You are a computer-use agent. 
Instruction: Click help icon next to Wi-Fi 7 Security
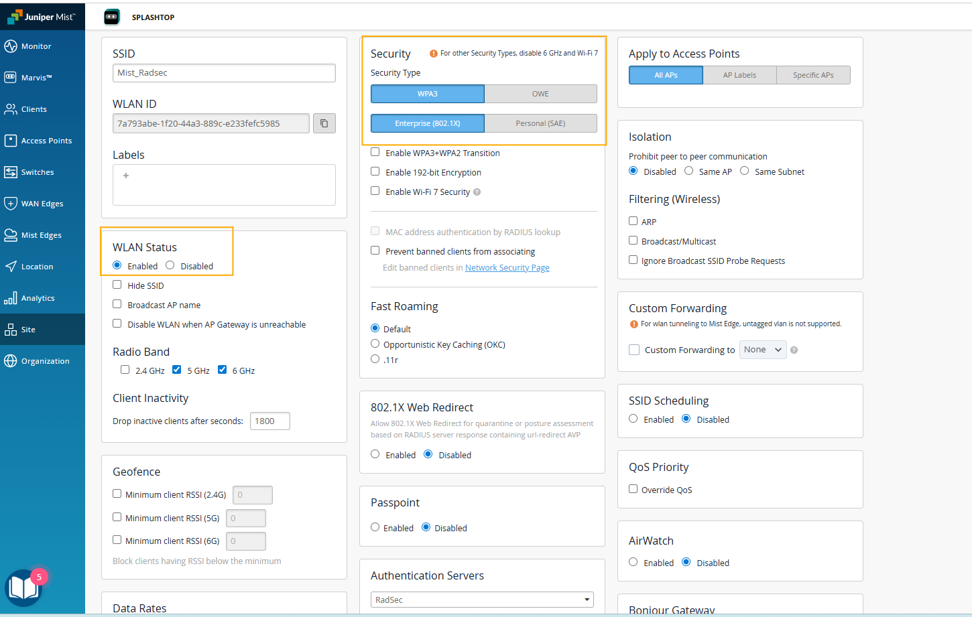(x=477, y=192)
